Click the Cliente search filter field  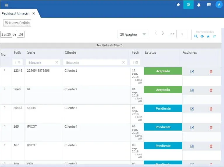point(93,62)
